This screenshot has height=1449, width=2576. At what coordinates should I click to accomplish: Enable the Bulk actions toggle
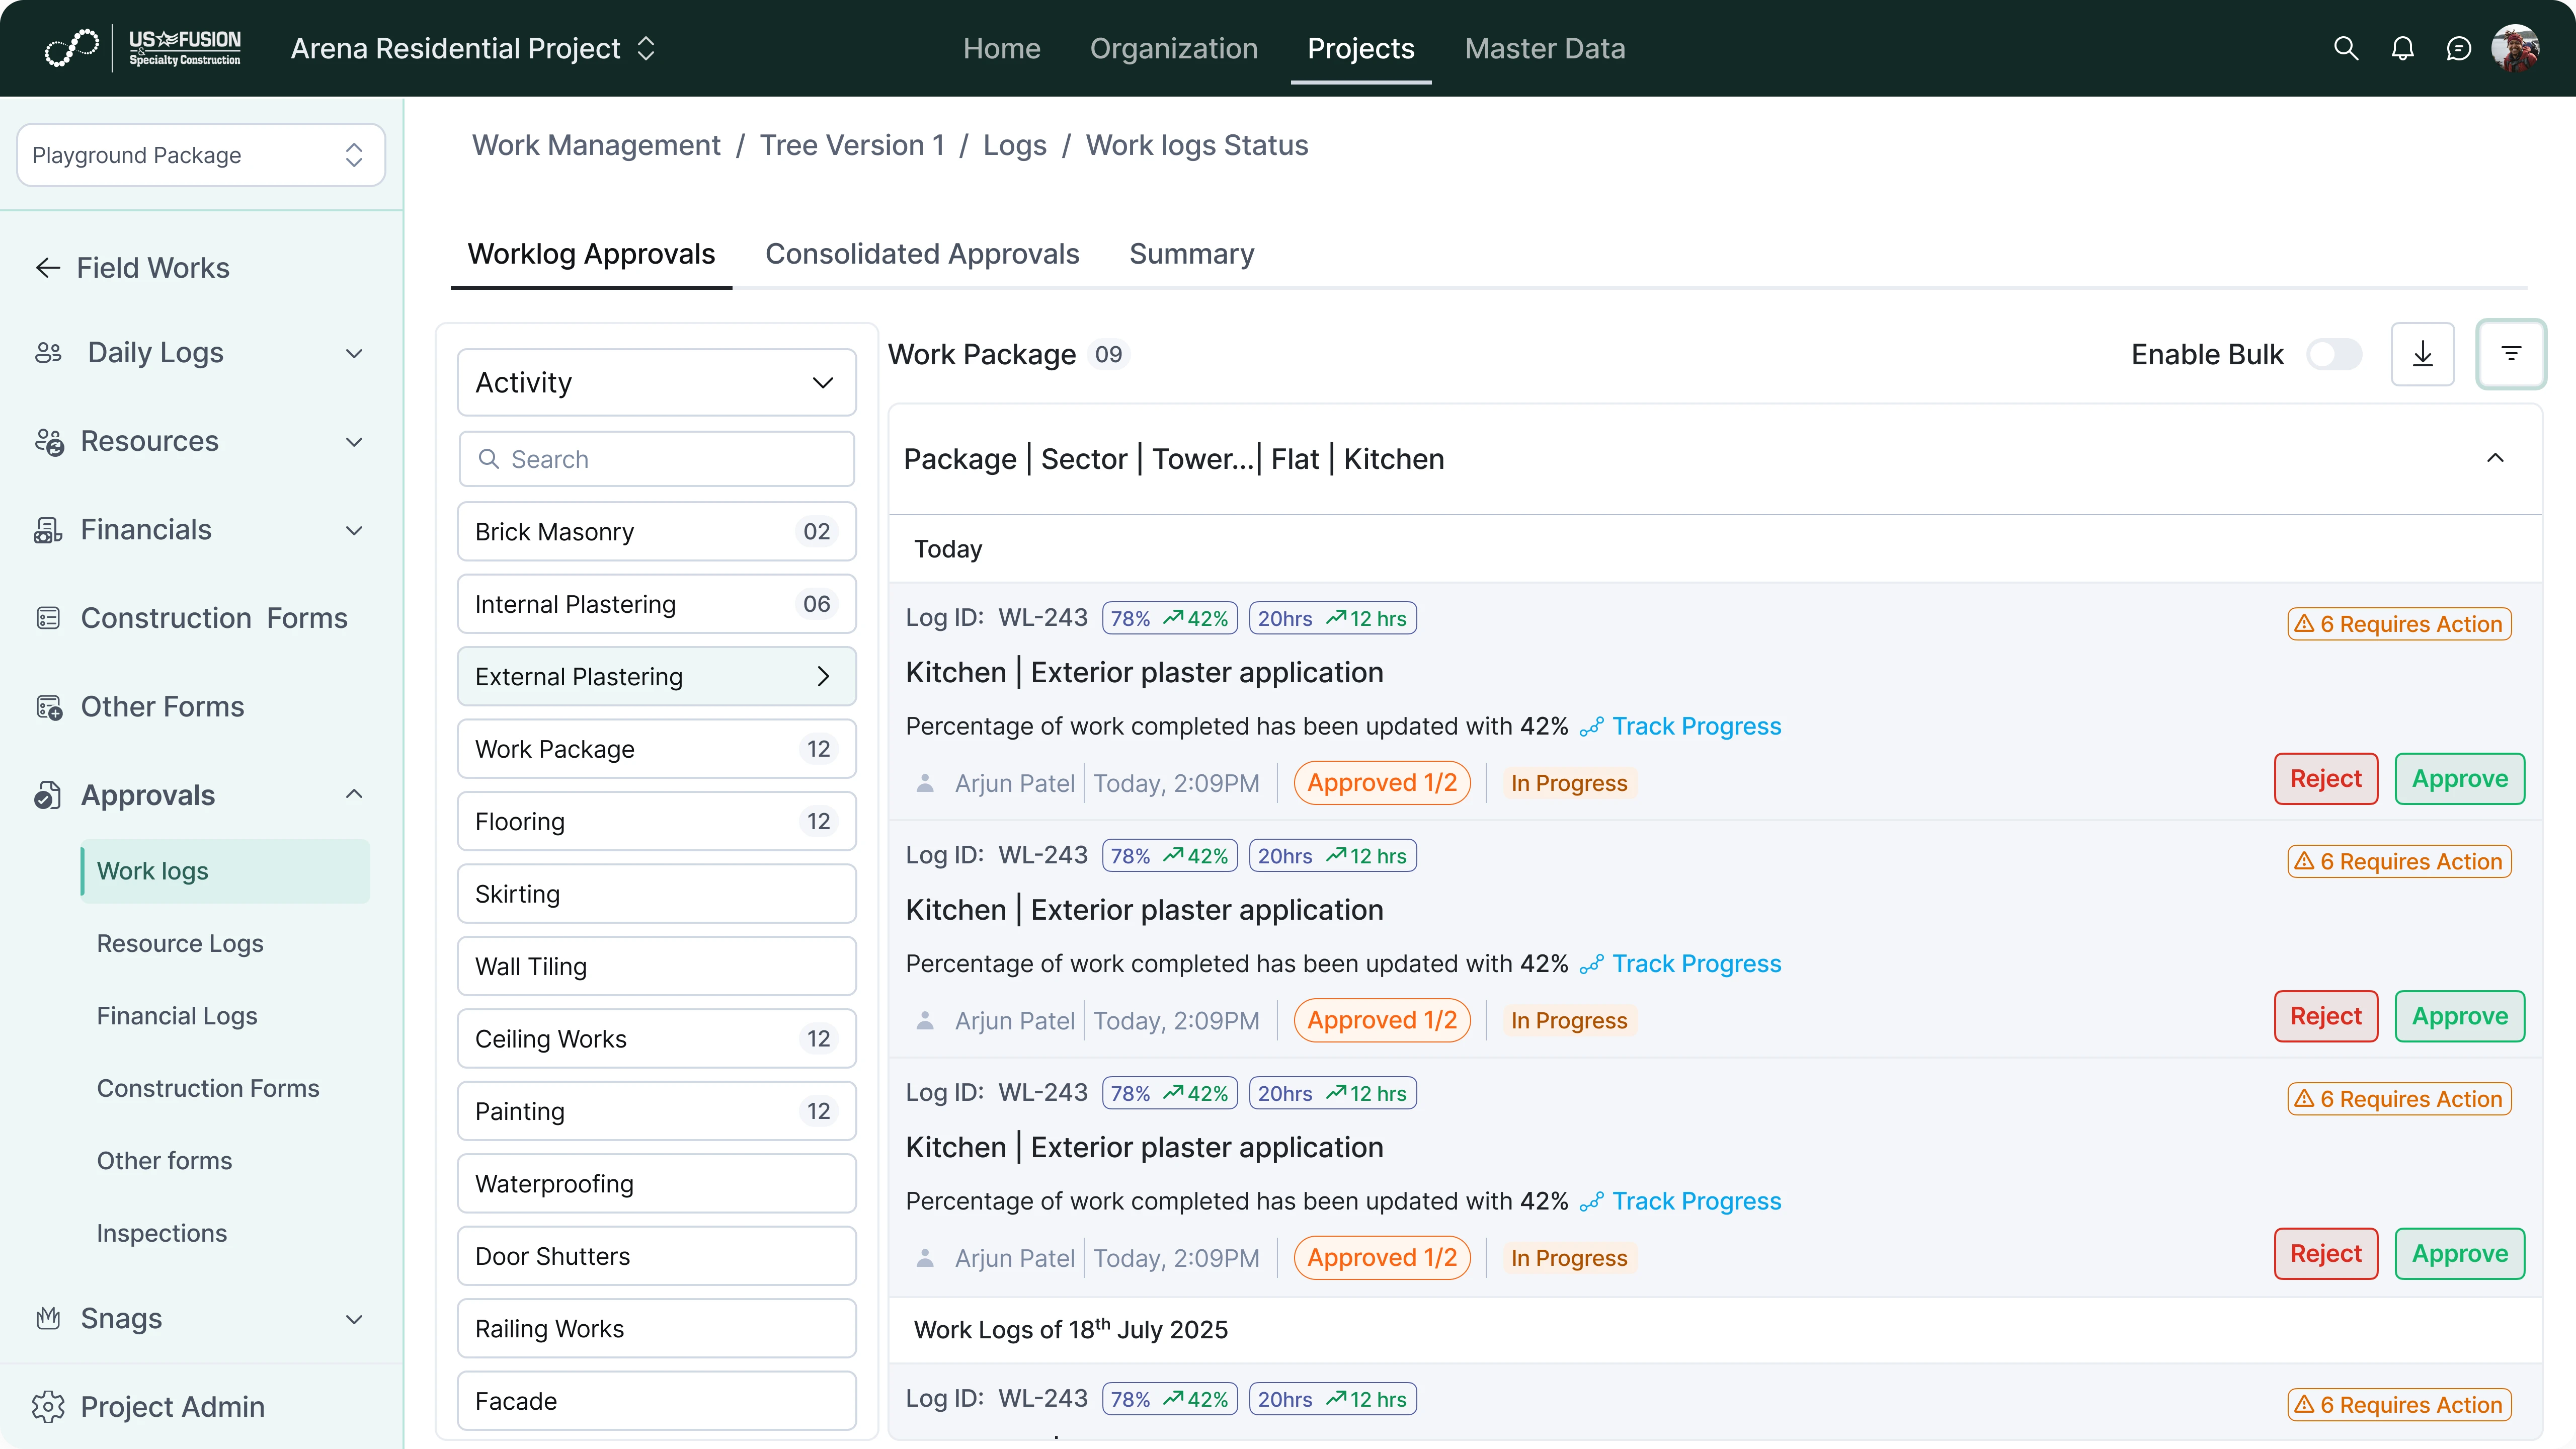coord(2334,353)
